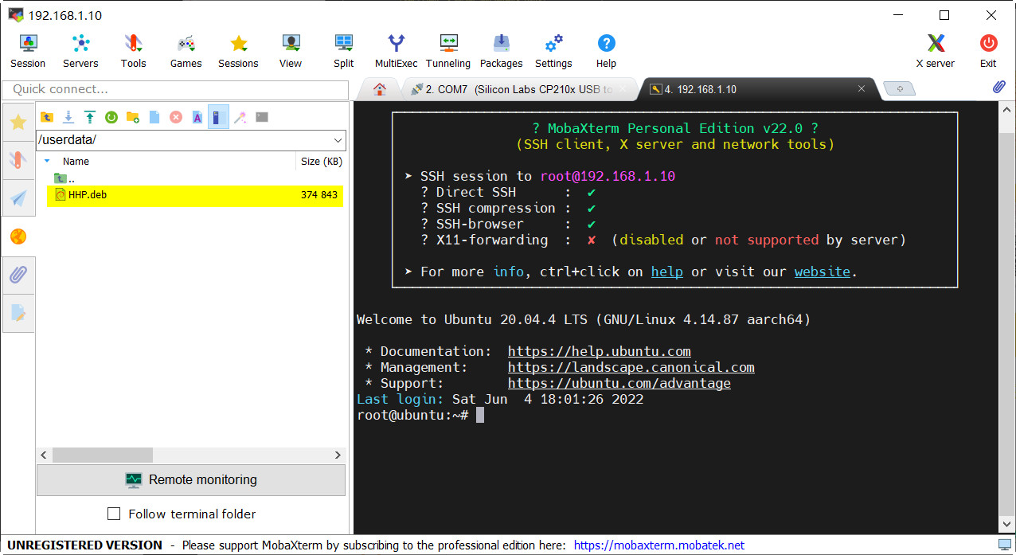Click the Remote monitoring button
1016x555 pixels.
(191, 480)
